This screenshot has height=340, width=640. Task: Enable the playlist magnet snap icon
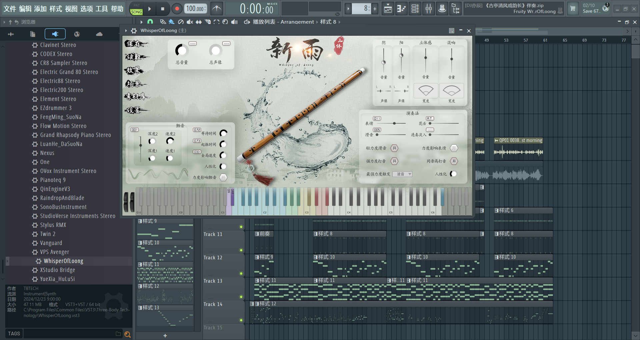150,22
